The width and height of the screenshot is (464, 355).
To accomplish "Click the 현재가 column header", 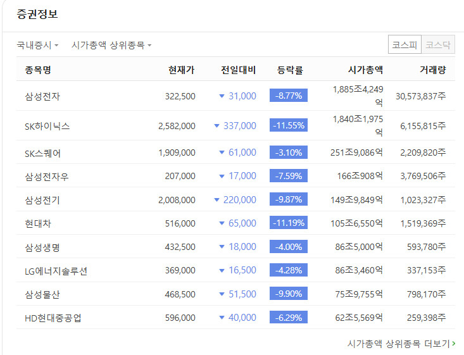I will [x=182, y=70].
